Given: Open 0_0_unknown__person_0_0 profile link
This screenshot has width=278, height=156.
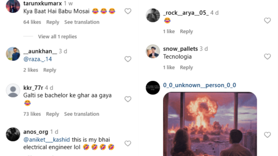Looking at the screenshot, I should pos(199,85).
